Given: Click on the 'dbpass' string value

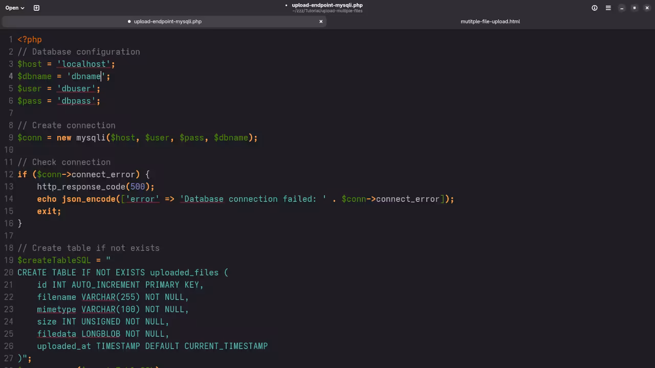Looking at the screenshot, I should [x=76, y=101].
